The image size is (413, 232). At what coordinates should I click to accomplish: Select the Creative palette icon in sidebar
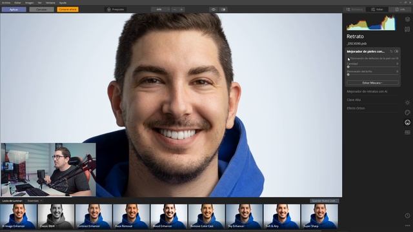click(407, 113)
